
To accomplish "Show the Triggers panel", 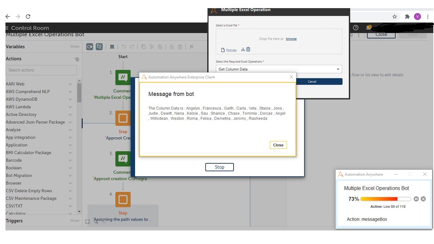I will coord(75,221).
